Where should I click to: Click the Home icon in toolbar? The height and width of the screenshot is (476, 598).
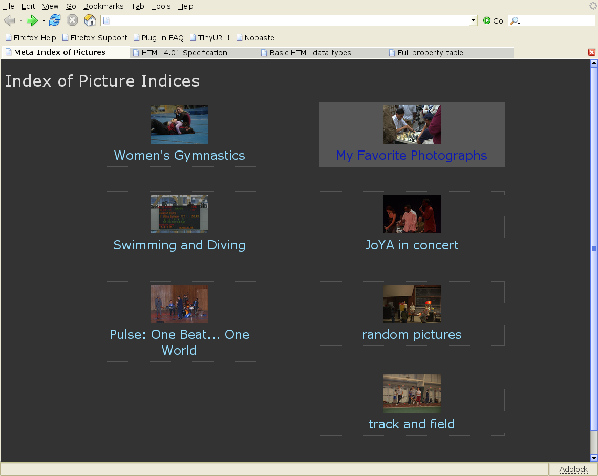[x=90, y=20]
